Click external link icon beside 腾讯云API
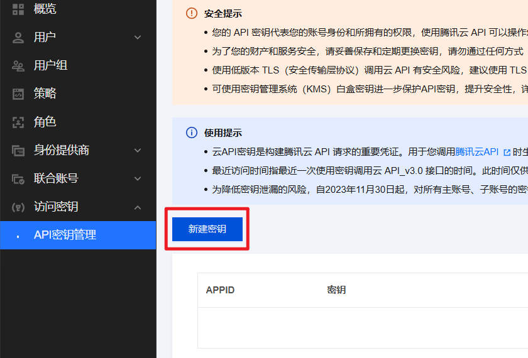This screenshot has width=528, height=358. click(507, 152)
